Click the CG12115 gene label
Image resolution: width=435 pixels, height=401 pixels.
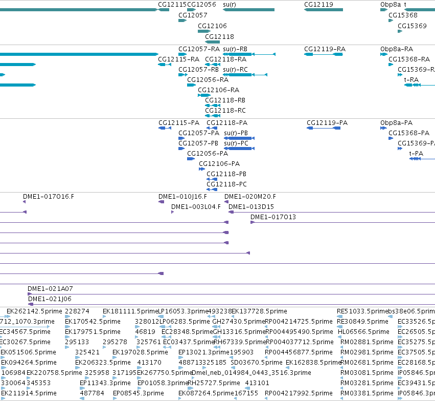tap(172, 5)
